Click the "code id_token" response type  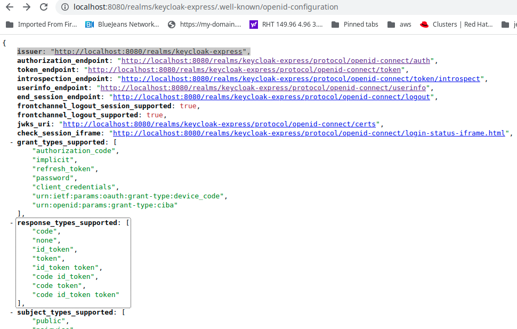click(63, 277)
